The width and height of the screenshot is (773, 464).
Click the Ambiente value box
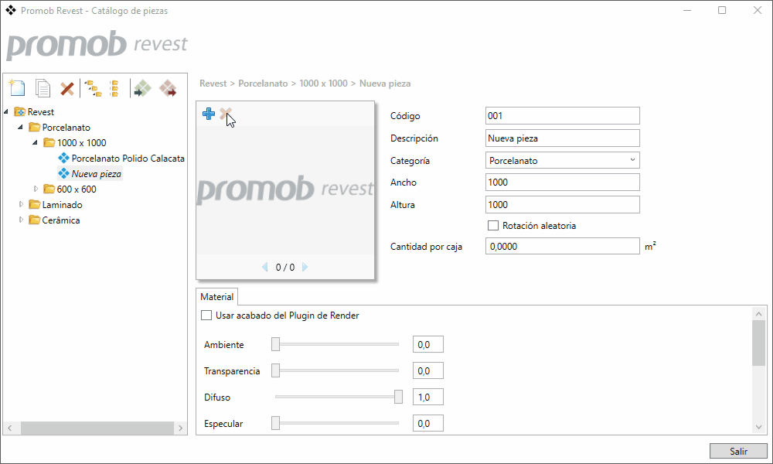(x=428, y=344)
